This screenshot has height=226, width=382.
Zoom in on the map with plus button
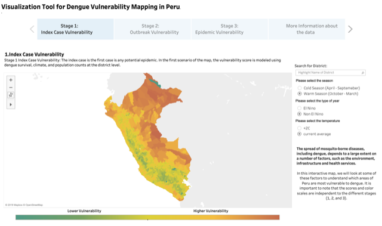click(11, 80)
